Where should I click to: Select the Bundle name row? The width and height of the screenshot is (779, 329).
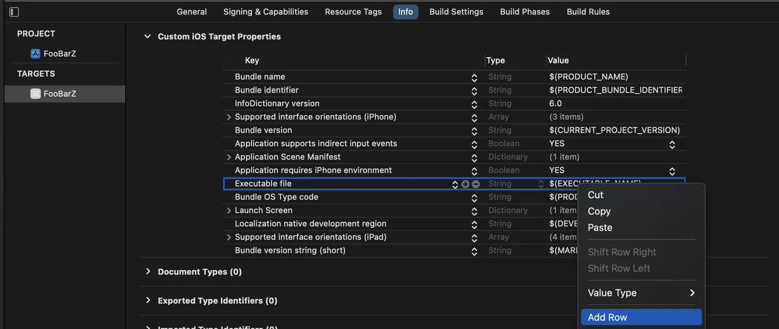(x=454, y=77)
